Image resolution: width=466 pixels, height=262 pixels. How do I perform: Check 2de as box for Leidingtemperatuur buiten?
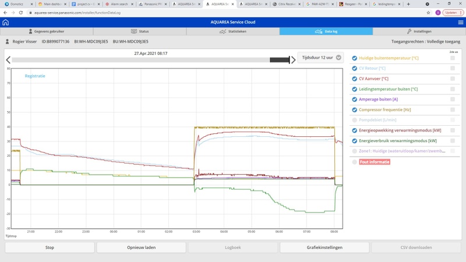coord(453,89)
